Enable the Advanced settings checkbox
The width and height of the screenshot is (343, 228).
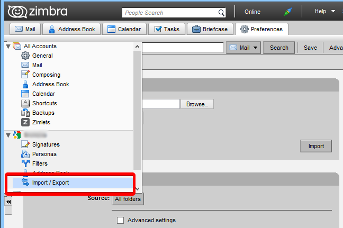[120, 220]
